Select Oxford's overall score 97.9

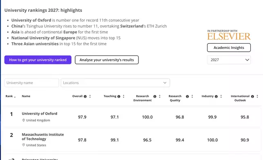[82, 117]
